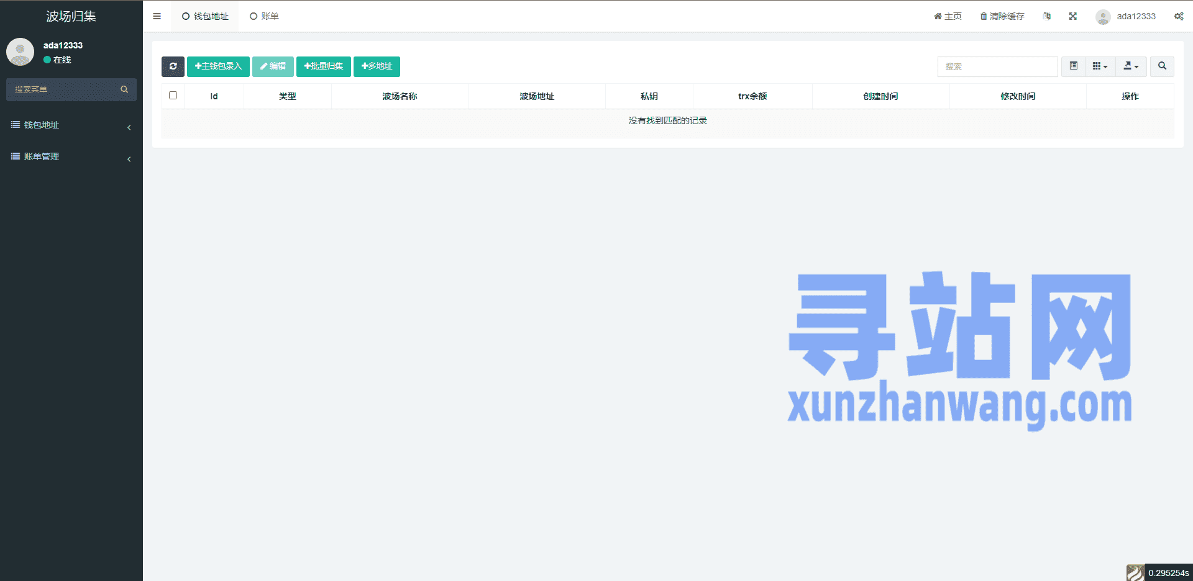Click the 没有找到匹配的记录 empty row message
Screen dimensions: 1193x581
tap(668, 120)
